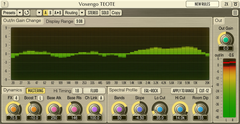Select the Out/In Gain Change tab
This screenshot has width=240, height=124.
pos(22,21)
